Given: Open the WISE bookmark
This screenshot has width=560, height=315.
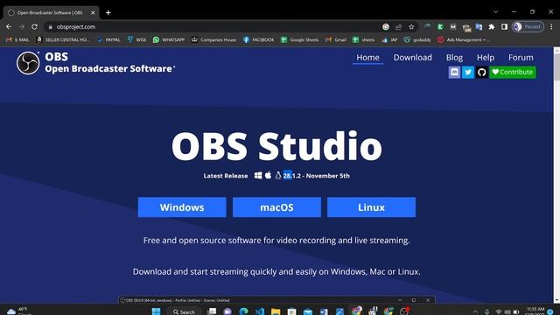Looking at the screenshot, I should point(136,39).
